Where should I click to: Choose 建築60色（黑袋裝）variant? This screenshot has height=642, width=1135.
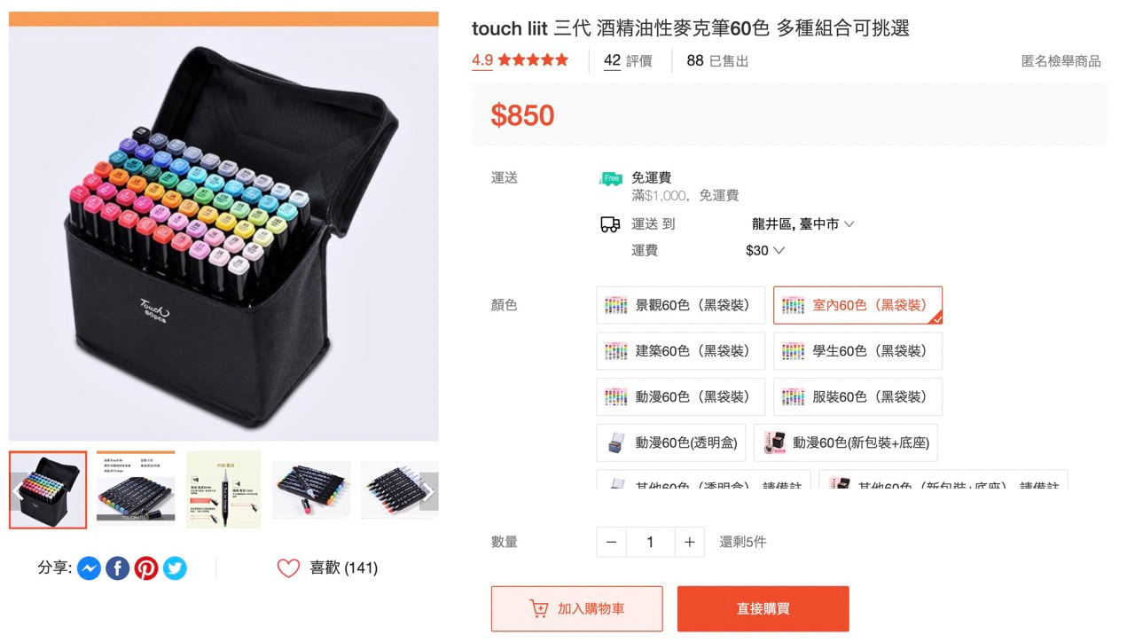tap(680, 351)
